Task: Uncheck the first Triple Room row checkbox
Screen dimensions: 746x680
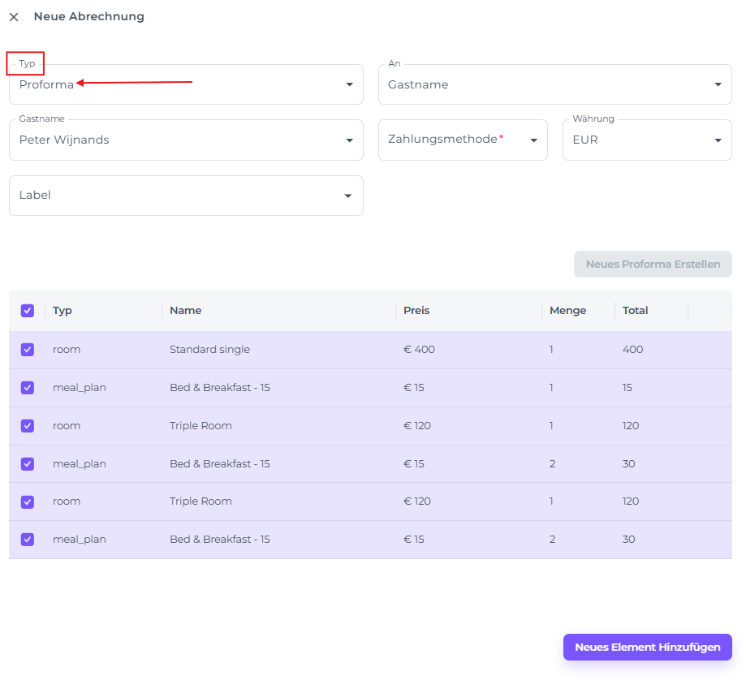Action: point(28,426)
